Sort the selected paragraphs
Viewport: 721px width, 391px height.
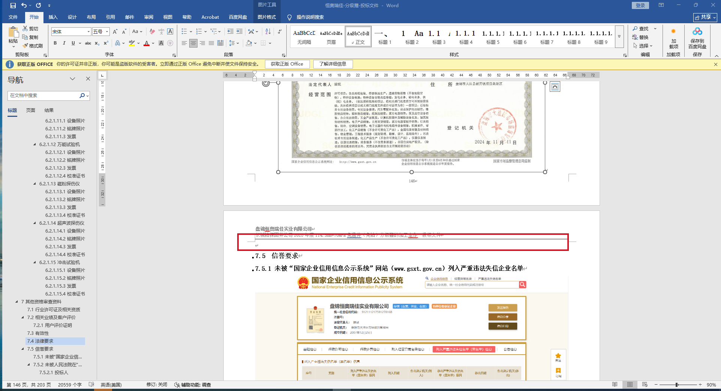click(268, 32)
